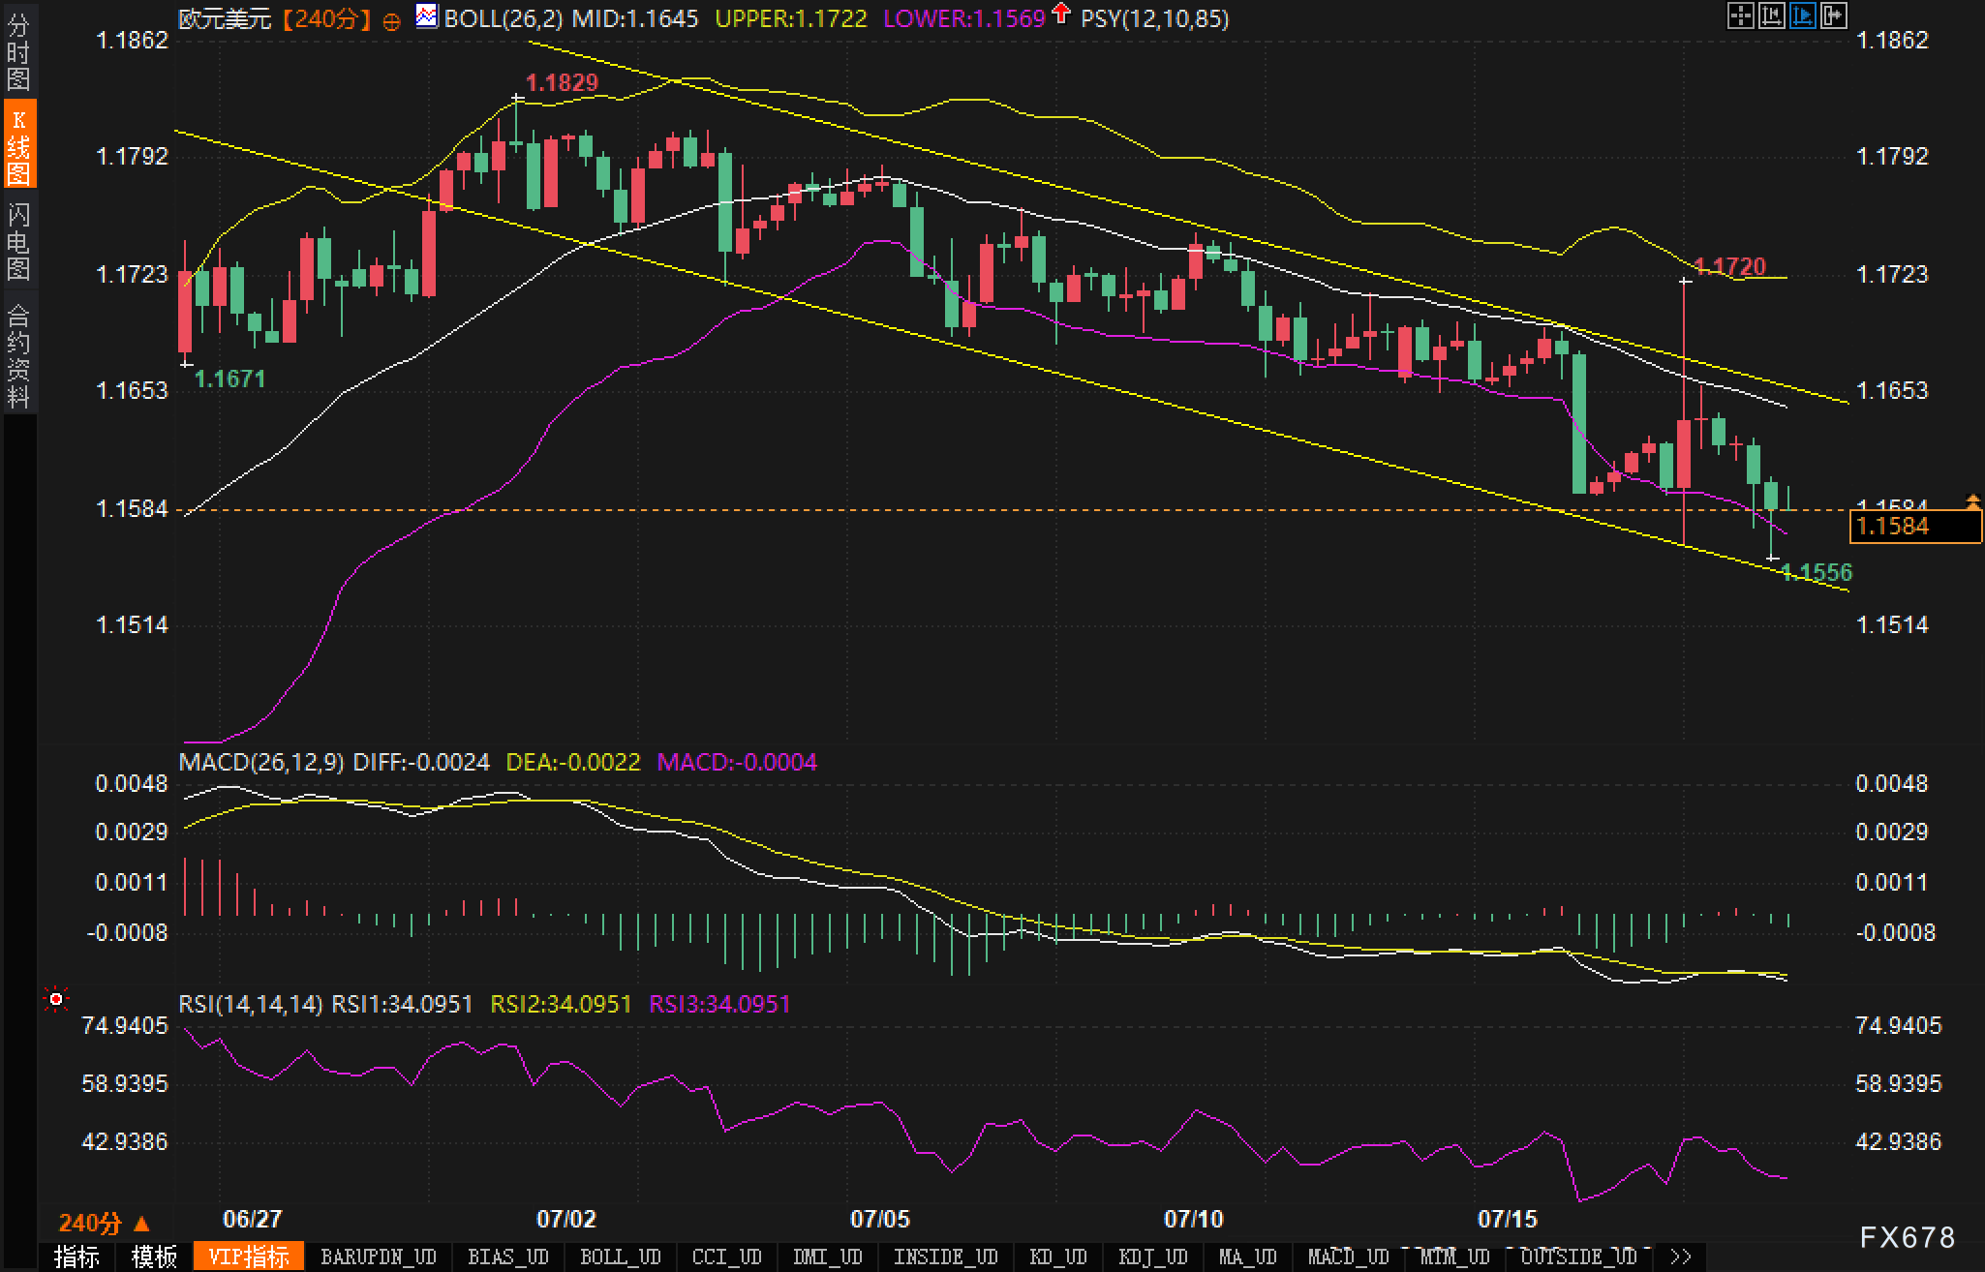
Task: Toggle the blue highlighted chart axis icon
Action: tap(1802, 15)
